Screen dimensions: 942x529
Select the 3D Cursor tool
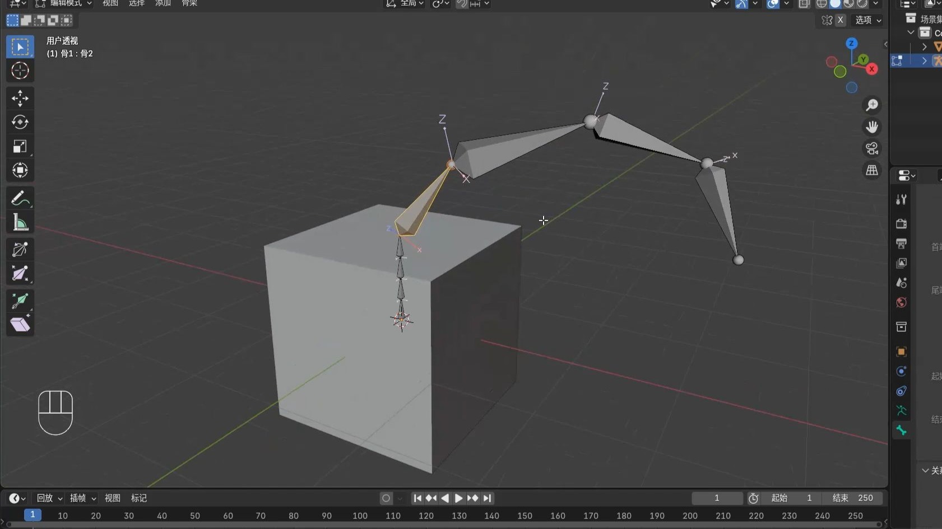20,71
